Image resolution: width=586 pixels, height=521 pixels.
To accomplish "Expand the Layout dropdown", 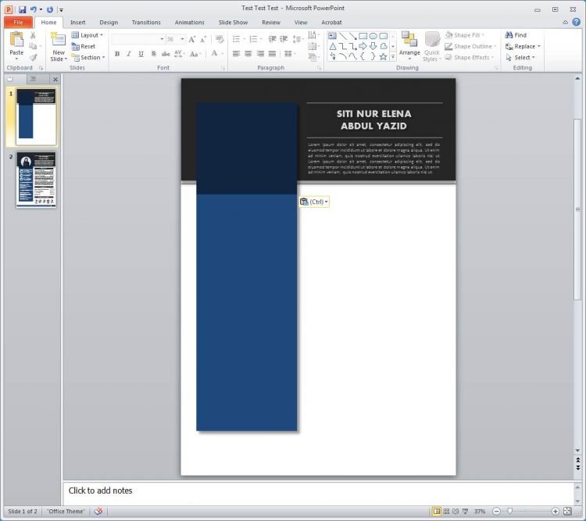I will click(x=86, y=35).
